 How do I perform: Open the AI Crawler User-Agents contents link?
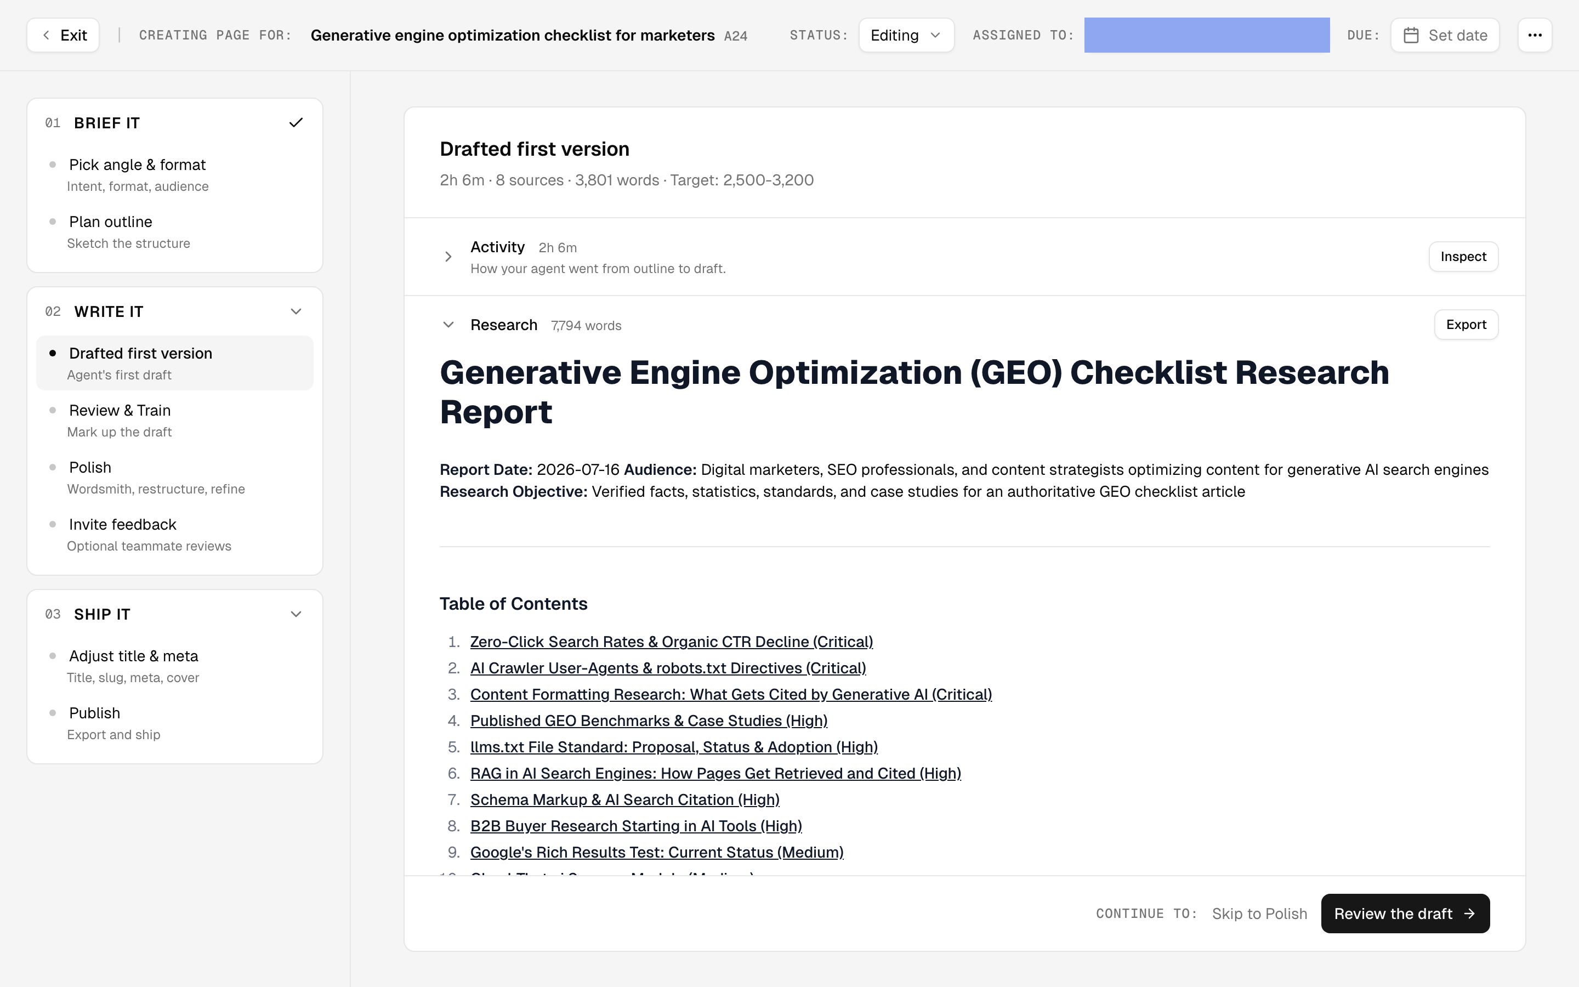[x=668, y=668]
